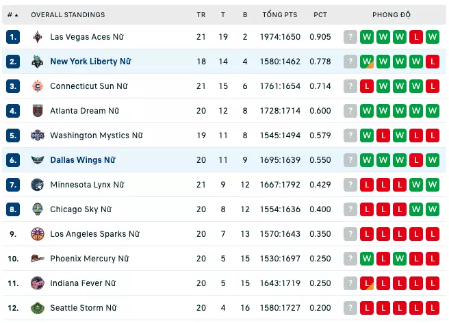Viewport: 449px width, 323px height.
Task: Click the T column header
Action: 223,15
